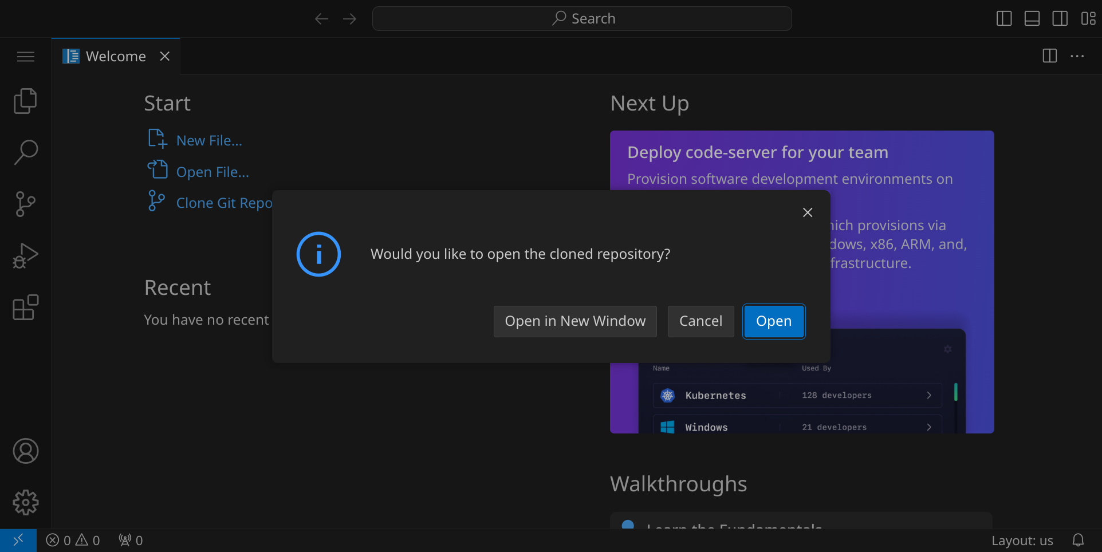Toggle the bottom panel visibility

pos(1032,19)
